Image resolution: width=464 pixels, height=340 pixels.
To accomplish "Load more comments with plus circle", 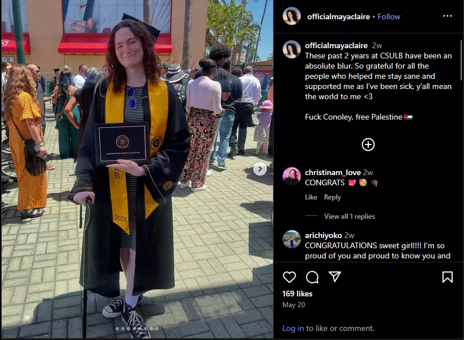I will click(368, 144).
